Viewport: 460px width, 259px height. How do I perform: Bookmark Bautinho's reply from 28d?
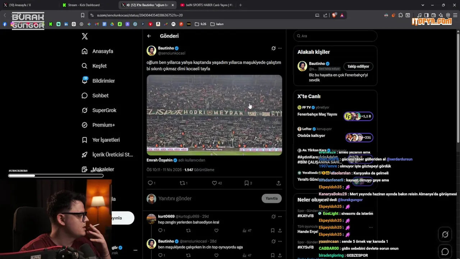[x=272, y=255]
